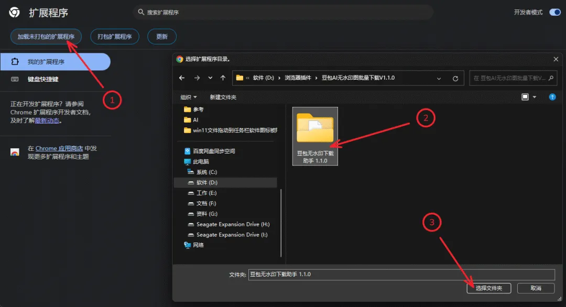Viewport: 566px width, 307px height.
Task: Select the AI folder in tree
Action: [x=191, y=120]
